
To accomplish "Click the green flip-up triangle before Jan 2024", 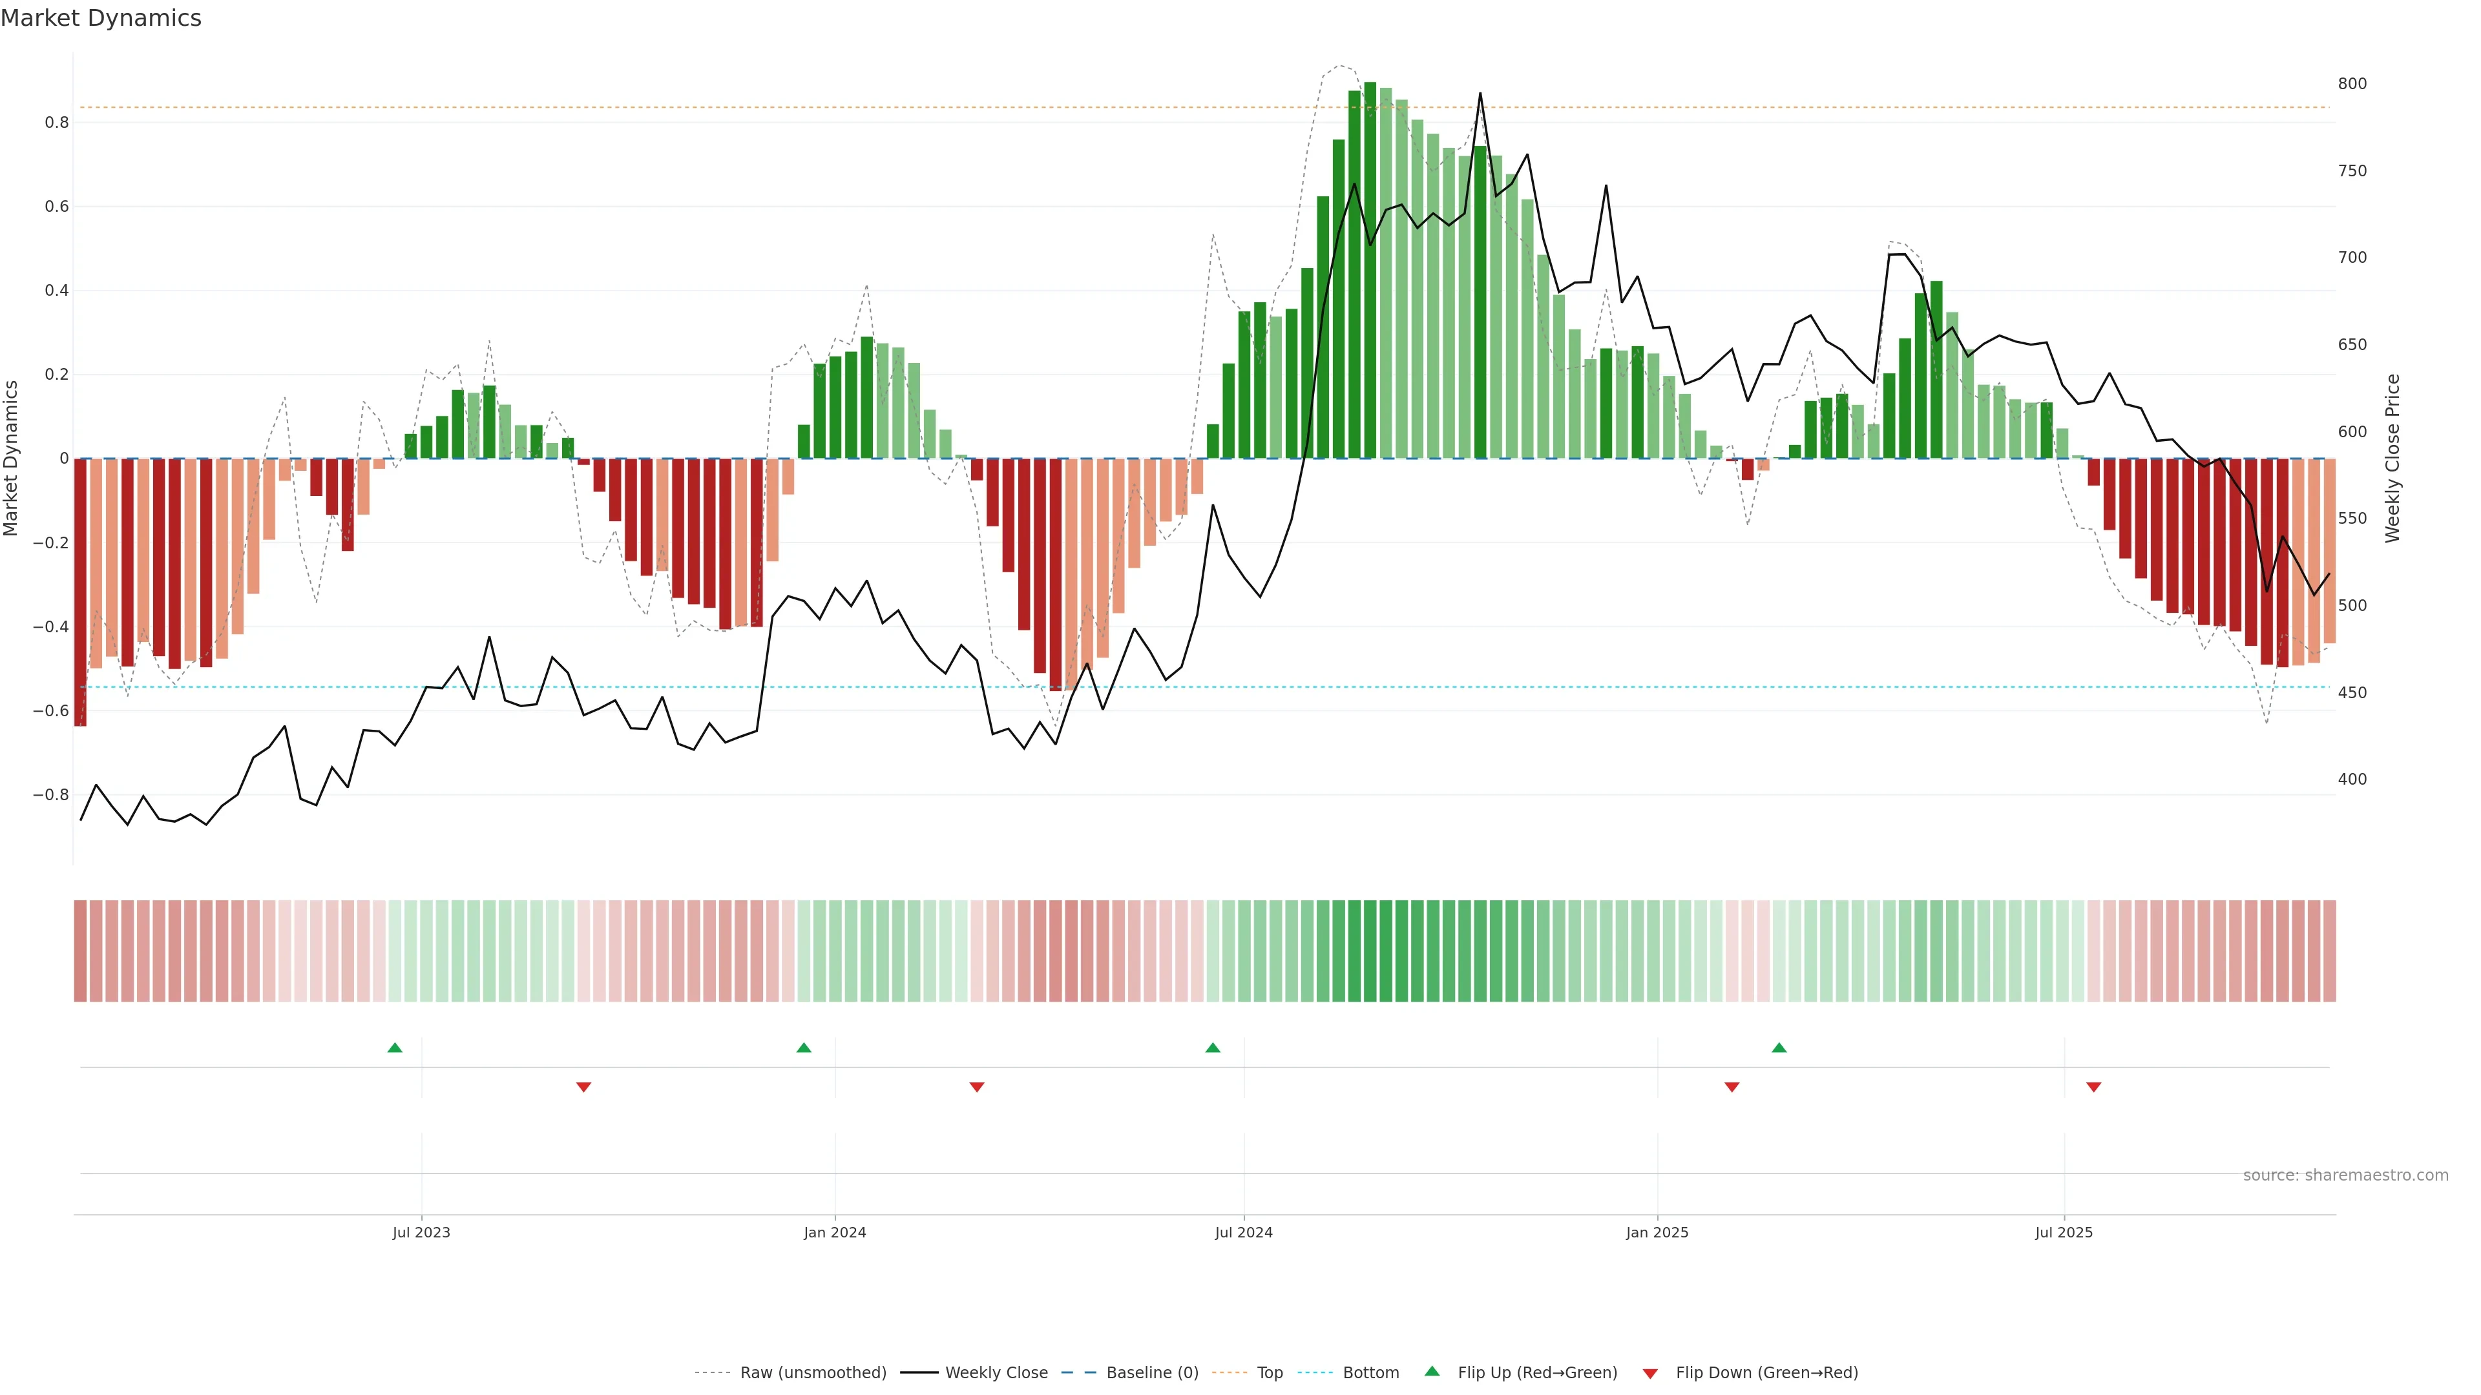I will tap(804, 1048).
